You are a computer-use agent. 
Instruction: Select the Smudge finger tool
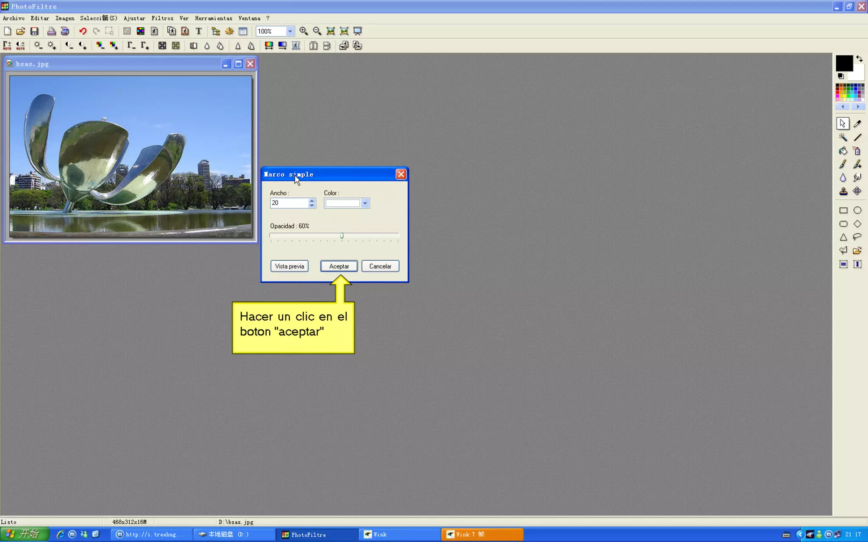coord(857,178)
